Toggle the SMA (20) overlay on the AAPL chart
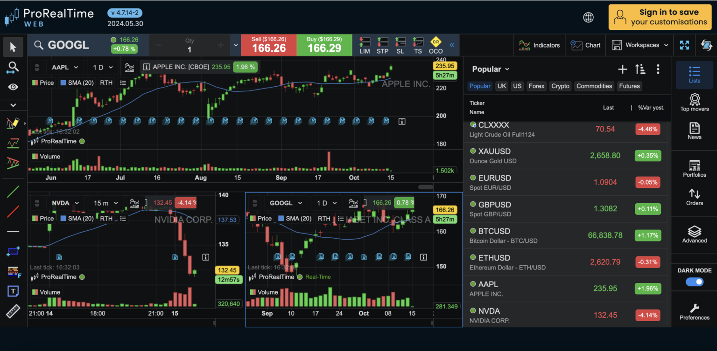 77,83
